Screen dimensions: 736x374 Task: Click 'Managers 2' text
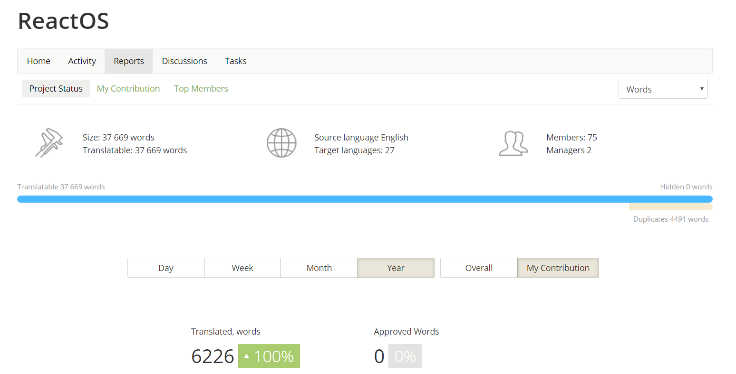(569, 150)
